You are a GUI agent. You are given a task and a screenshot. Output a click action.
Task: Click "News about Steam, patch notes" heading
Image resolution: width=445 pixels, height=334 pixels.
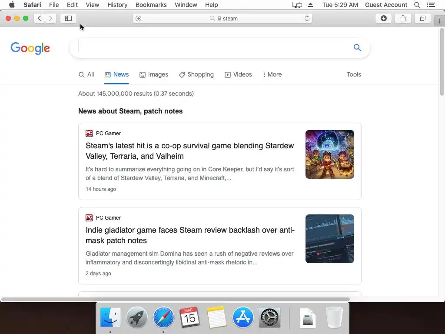pos(130,111)
